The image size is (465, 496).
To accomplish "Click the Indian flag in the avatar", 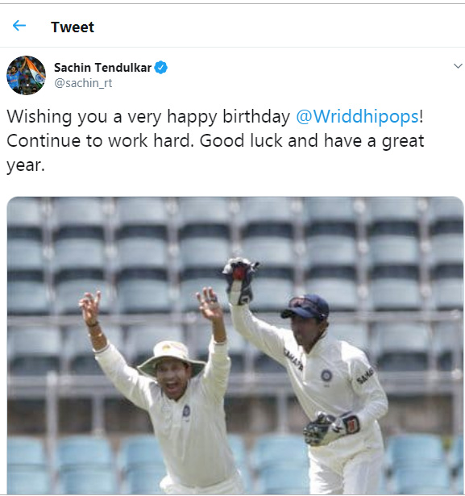I will (35, 72).
